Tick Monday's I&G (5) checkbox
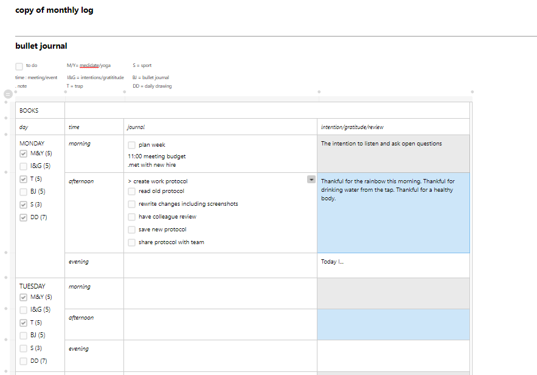 24,166
